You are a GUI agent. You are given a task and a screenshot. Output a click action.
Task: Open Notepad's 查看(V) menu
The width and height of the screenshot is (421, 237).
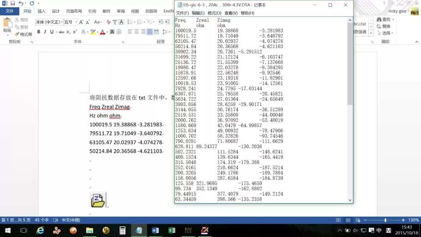pyautogui.click(x=231, y=13)
